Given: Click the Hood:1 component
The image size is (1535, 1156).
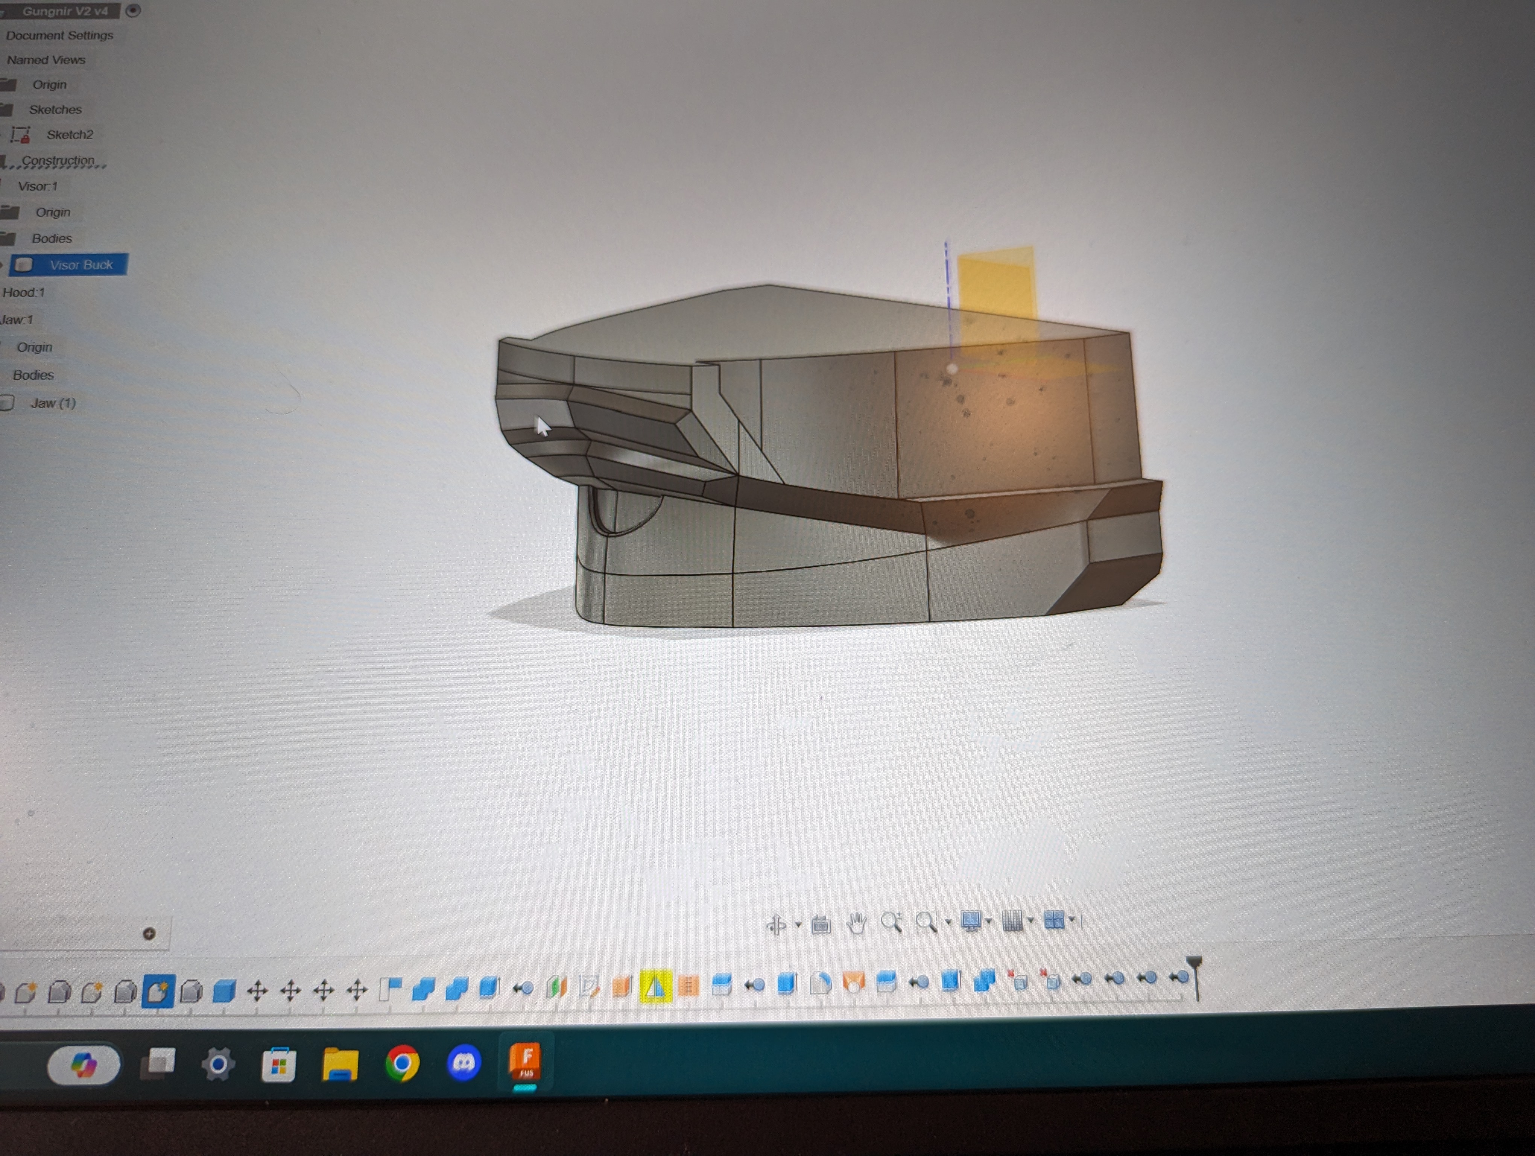Looking at the screenshot, I should [x=24, y=293].
